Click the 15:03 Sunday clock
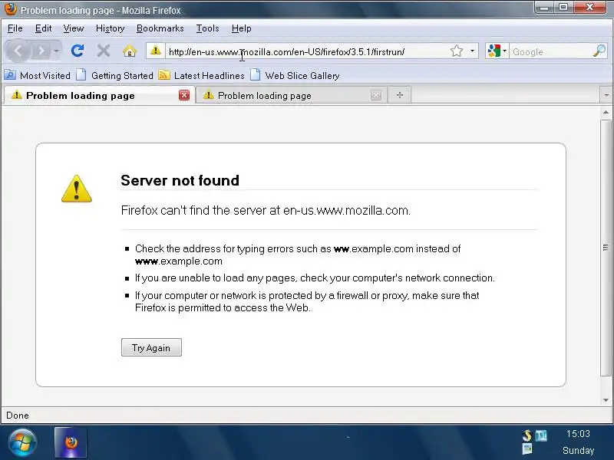This screenshot has height=460, width=614. tap(579, 442)
